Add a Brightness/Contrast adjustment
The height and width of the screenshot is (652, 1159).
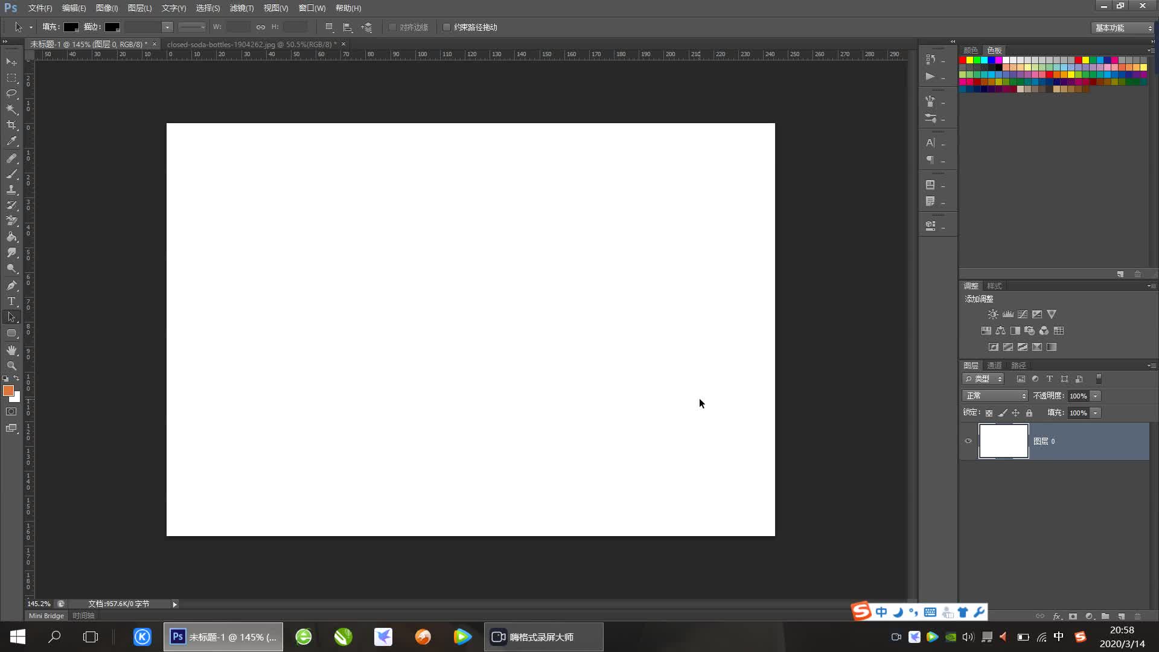click(992, 315)
